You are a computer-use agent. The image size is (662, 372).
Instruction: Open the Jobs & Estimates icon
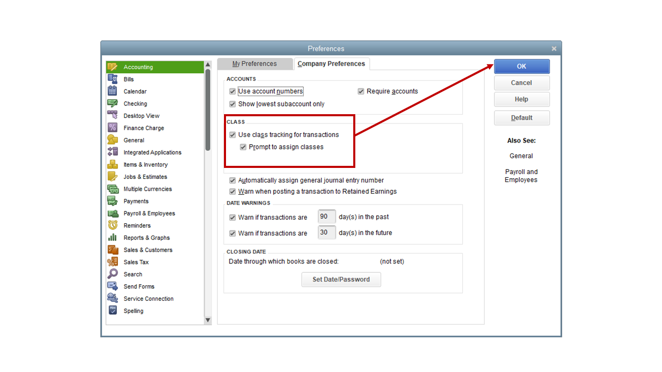point(112,177)
